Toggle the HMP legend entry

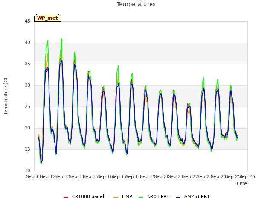pos(123,196)
